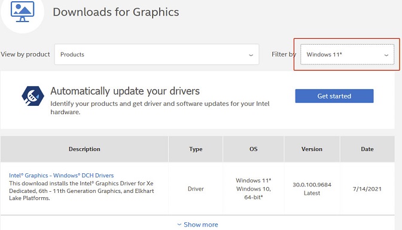Select the Driver type cell
The height and width of the screenshot is (230, 402).
[196, 189]
